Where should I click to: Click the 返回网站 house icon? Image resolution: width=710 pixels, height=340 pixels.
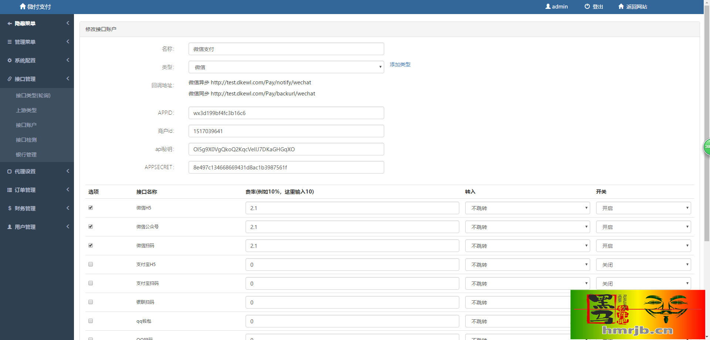pyautogui.click(x=621, y=6)
